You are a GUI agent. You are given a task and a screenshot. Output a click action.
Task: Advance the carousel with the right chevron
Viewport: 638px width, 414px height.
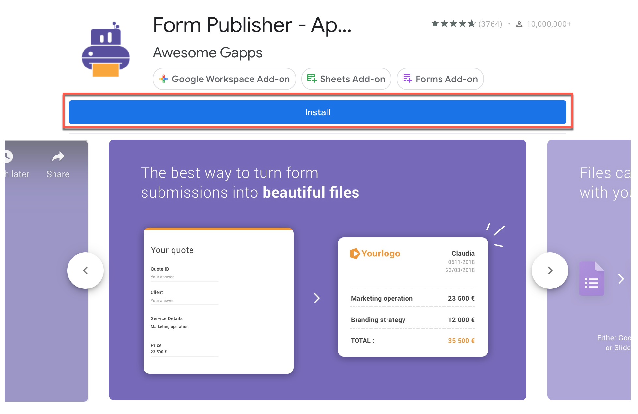(550, 270)
